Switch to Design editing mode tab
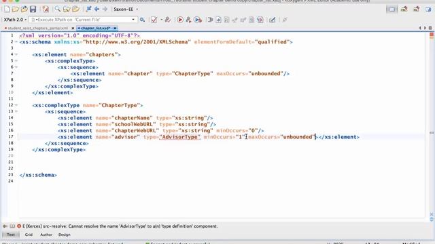The height and width of the screenshot is (244, 435). pyautogui.click(x=65, y=235)
